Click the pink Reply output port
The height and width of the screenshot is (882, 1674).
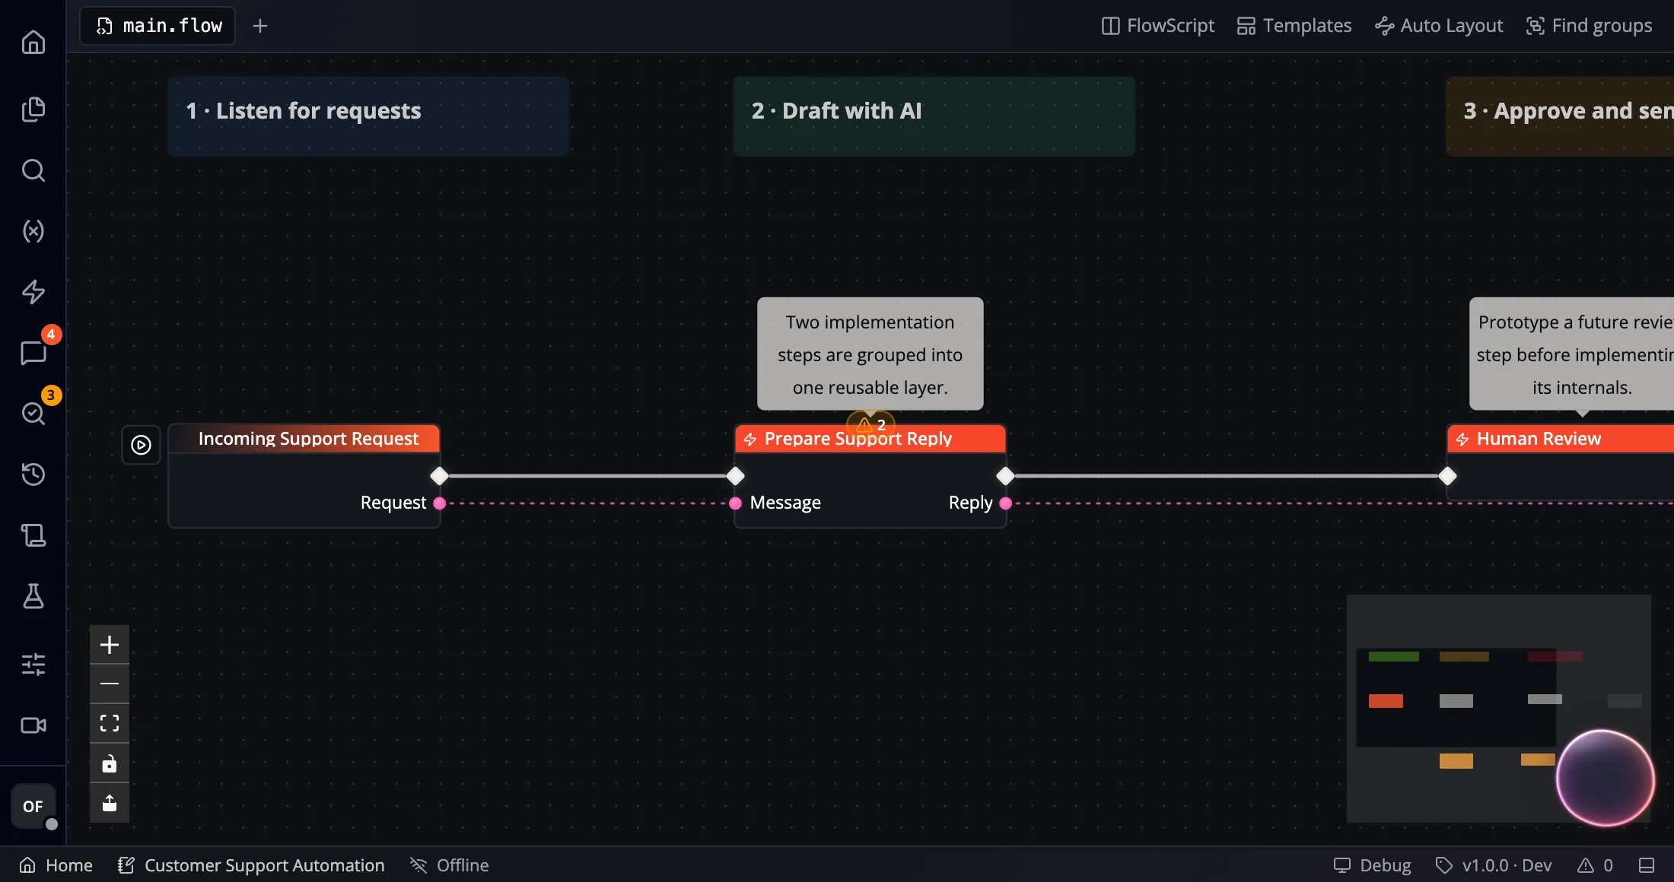click(1006, 503)
